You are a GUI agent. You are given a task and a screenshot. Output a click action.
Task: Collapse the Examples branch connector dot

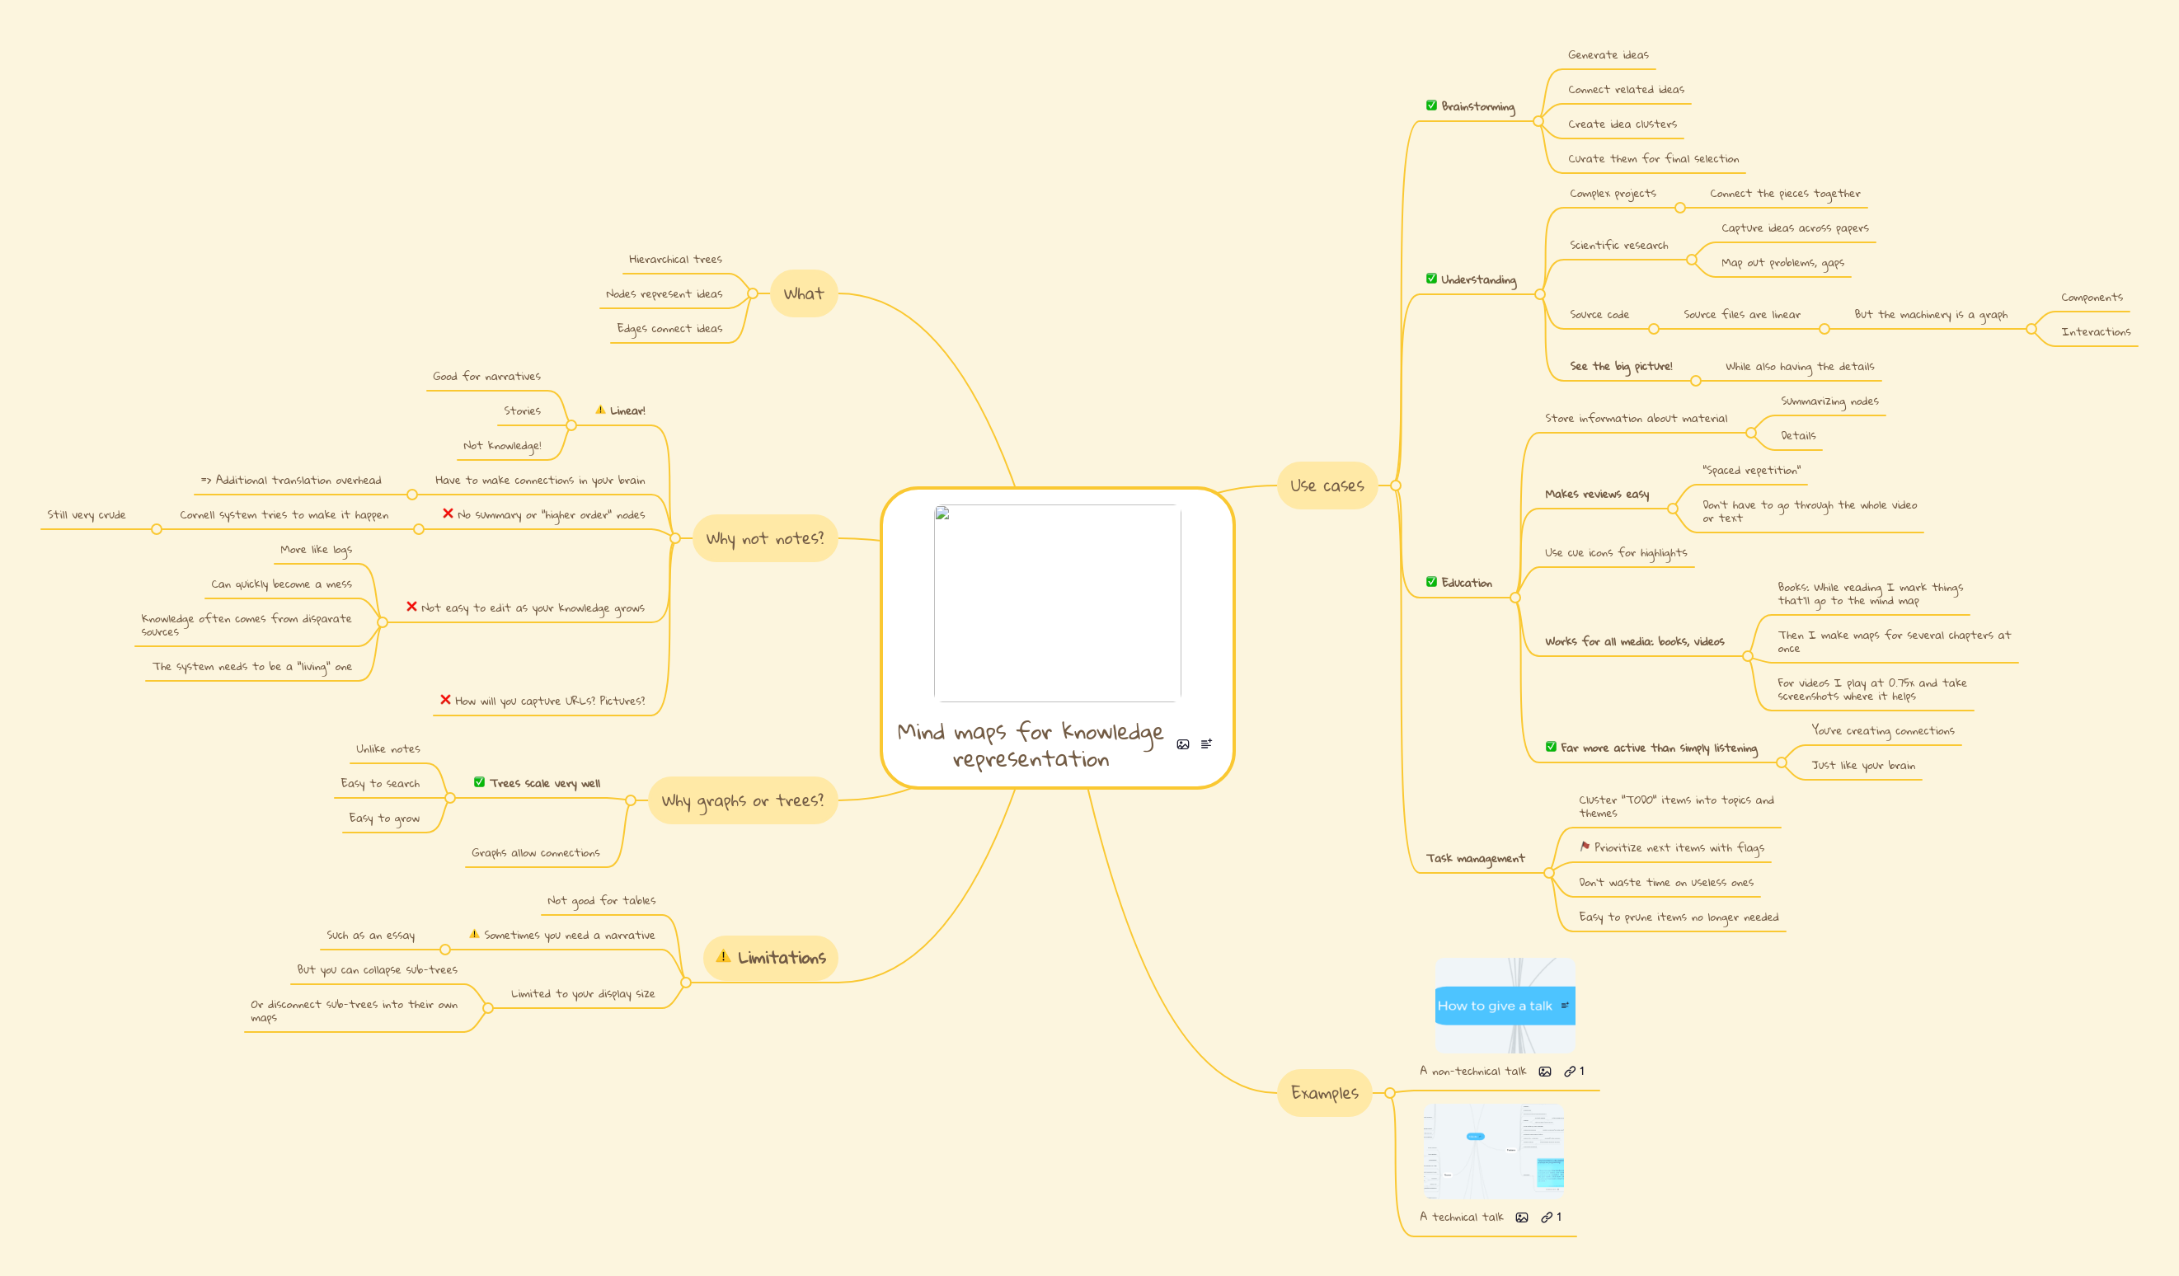point(1389,1092)
